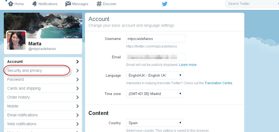
Task: Open the Language dropdown
Action: click(x=154, y=75)
